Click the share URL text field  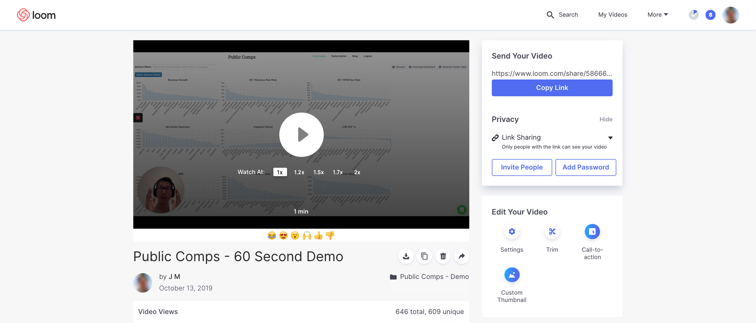(x=552, y=73)
